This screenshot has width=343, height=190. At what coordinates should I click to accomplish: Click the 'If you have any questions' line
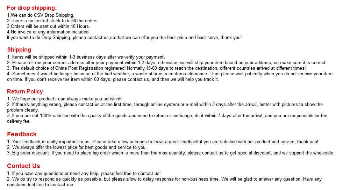[84, 174]
